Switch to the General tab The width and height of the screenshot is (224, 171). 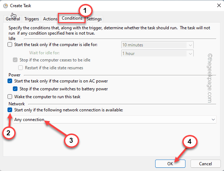(12, 19)
